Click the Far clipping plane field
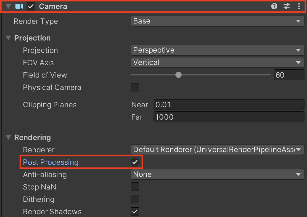Screen dimensions: 307x217 click(x=229, y=117)
